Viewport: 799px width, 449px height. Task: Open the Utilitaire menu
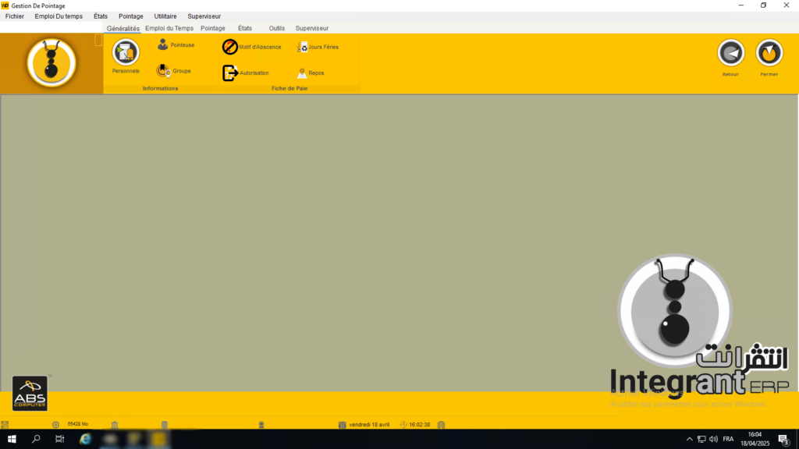(x=164, y=16)
